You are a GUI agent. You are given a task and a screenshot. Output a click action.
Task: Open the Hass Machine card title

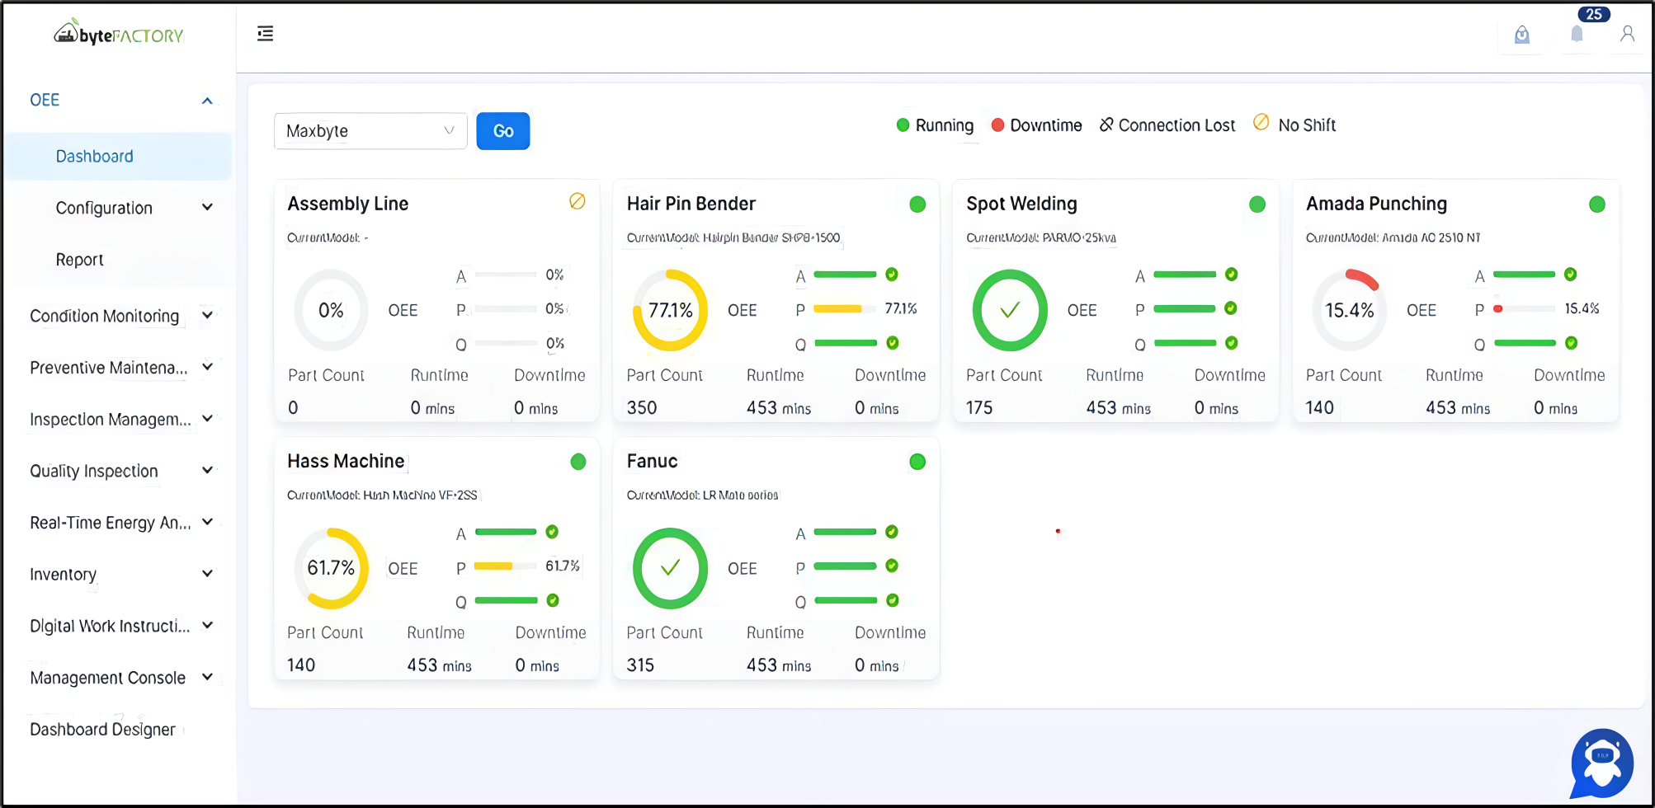pos(346,461)
